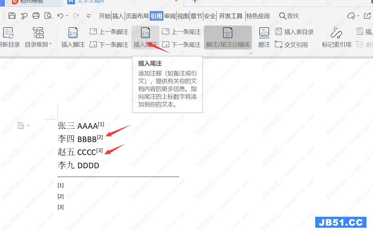Click the Find (查找) search box
This screenshot has width=373, height=231.
coord(289,16)
